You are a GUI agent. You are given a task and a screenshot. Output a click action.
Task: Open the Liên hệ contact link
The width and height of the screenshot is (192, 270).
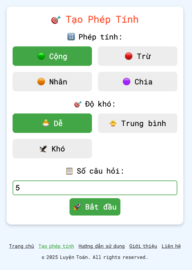[171, 246]
